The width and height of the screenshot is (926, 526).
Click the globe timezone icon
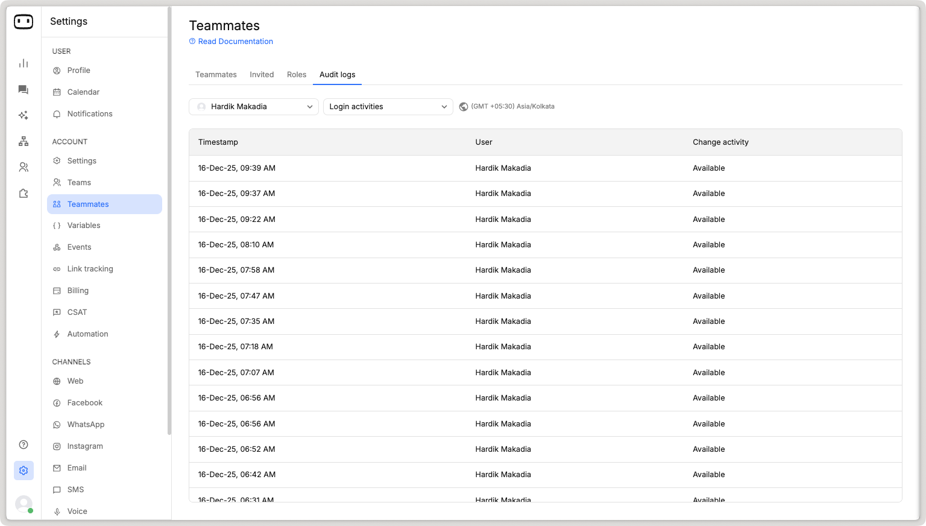(x=463, y=107)
